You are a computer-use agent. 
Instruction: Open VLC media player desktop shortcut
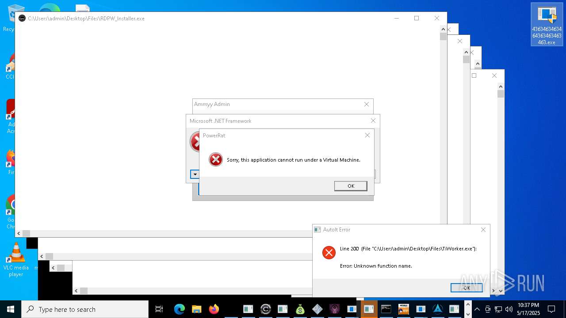16,259
